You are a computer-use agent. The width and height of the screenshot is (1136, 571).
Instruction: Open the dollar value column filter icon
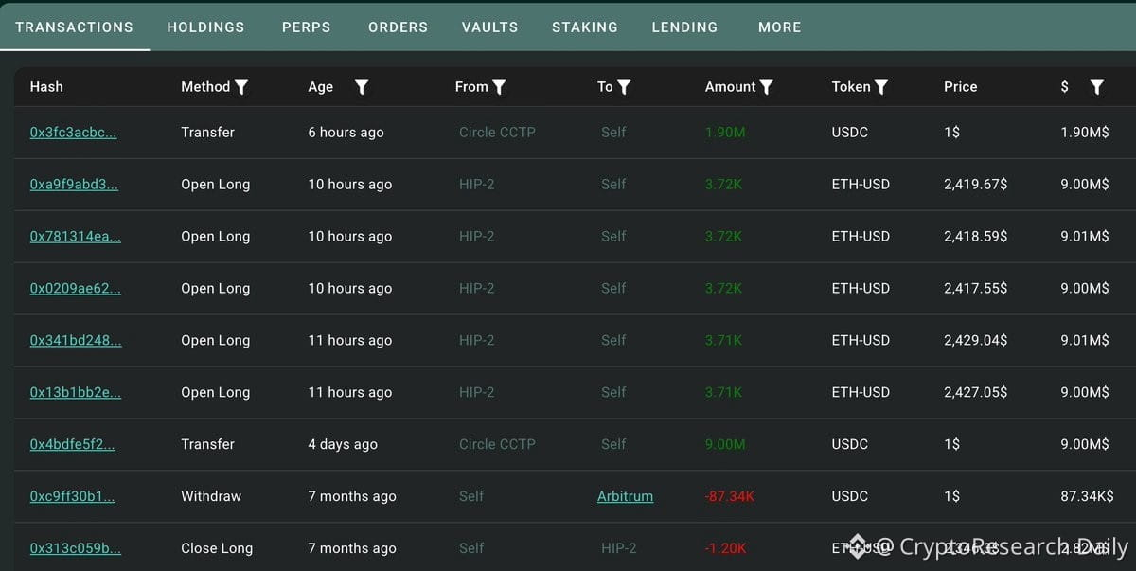(1096, 87)
